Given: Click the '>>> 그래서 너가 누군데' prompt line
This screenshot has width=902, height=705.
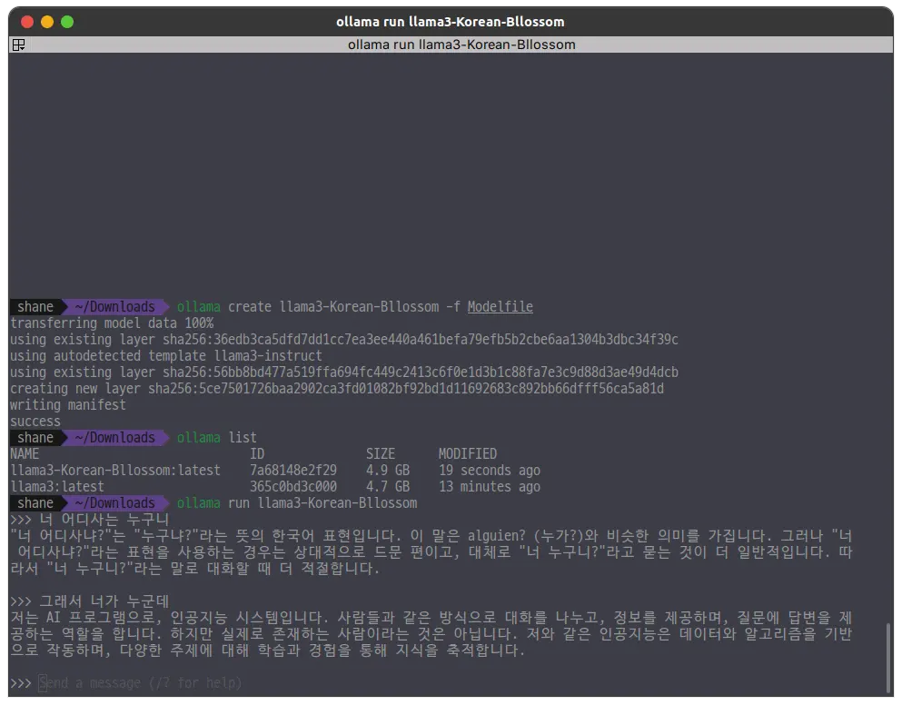Looking at the screenshot, I should (x=89, y=601).
